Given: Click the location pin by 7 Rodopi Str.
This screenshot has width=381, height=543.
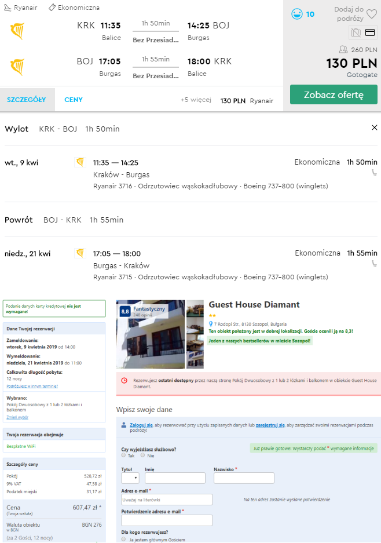Looking at the screenshot, I should [x=211, y=324].
